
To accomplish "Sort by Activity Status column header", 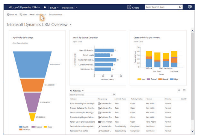I will point(137,99).
